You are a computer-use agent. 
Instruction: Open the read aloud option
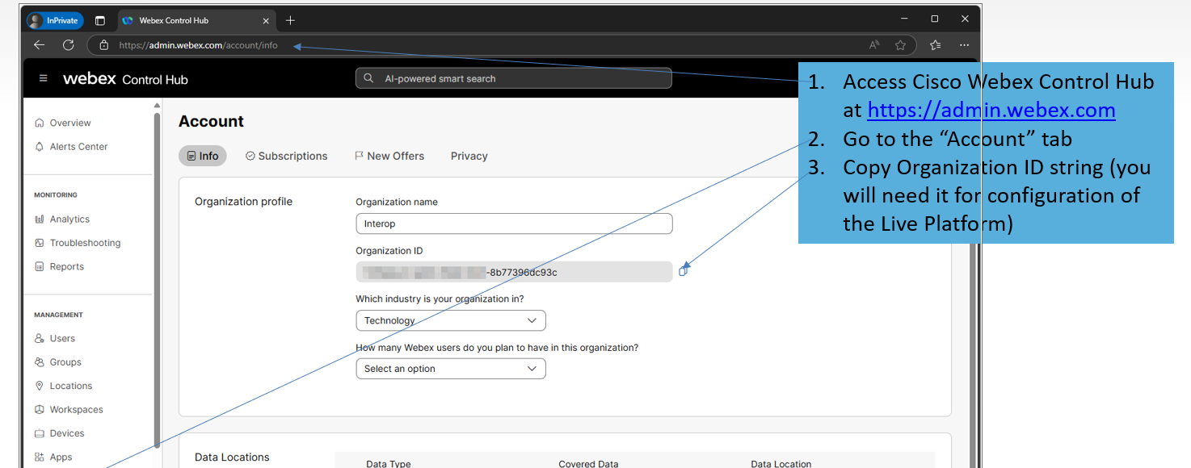pos(874,45)
